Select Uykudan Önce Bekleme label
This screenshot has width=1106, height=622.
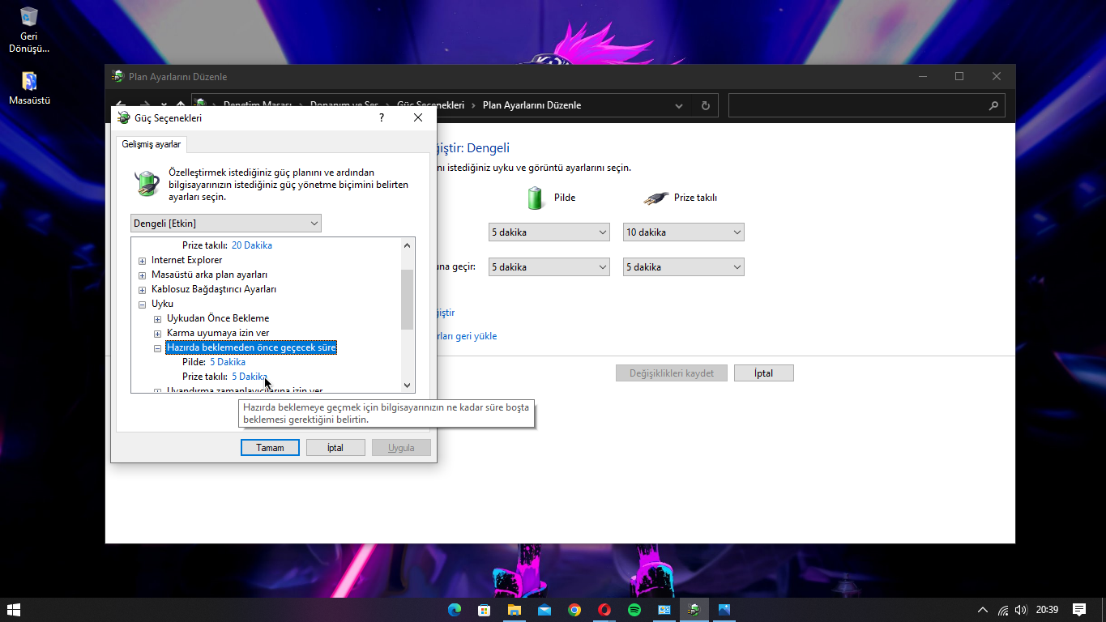218,318
